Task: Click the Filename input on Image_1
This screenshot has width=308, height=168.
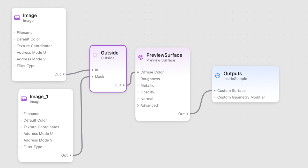Action: point(31,114)
